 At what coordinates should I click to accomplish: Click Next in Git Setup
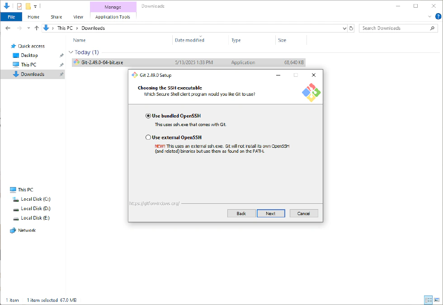point(270,213)
